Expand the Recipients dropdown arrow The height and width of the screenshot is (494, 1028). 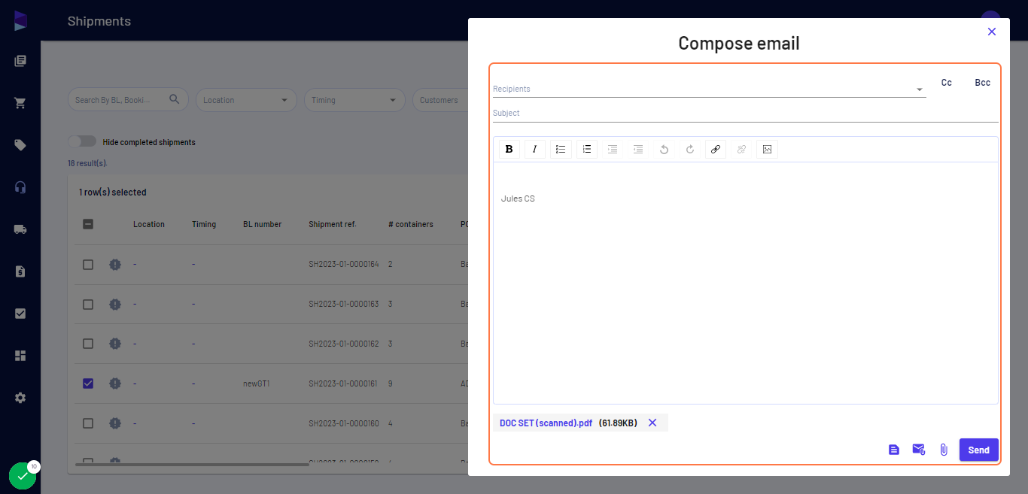pyautogui.click(x=919, y=89)
